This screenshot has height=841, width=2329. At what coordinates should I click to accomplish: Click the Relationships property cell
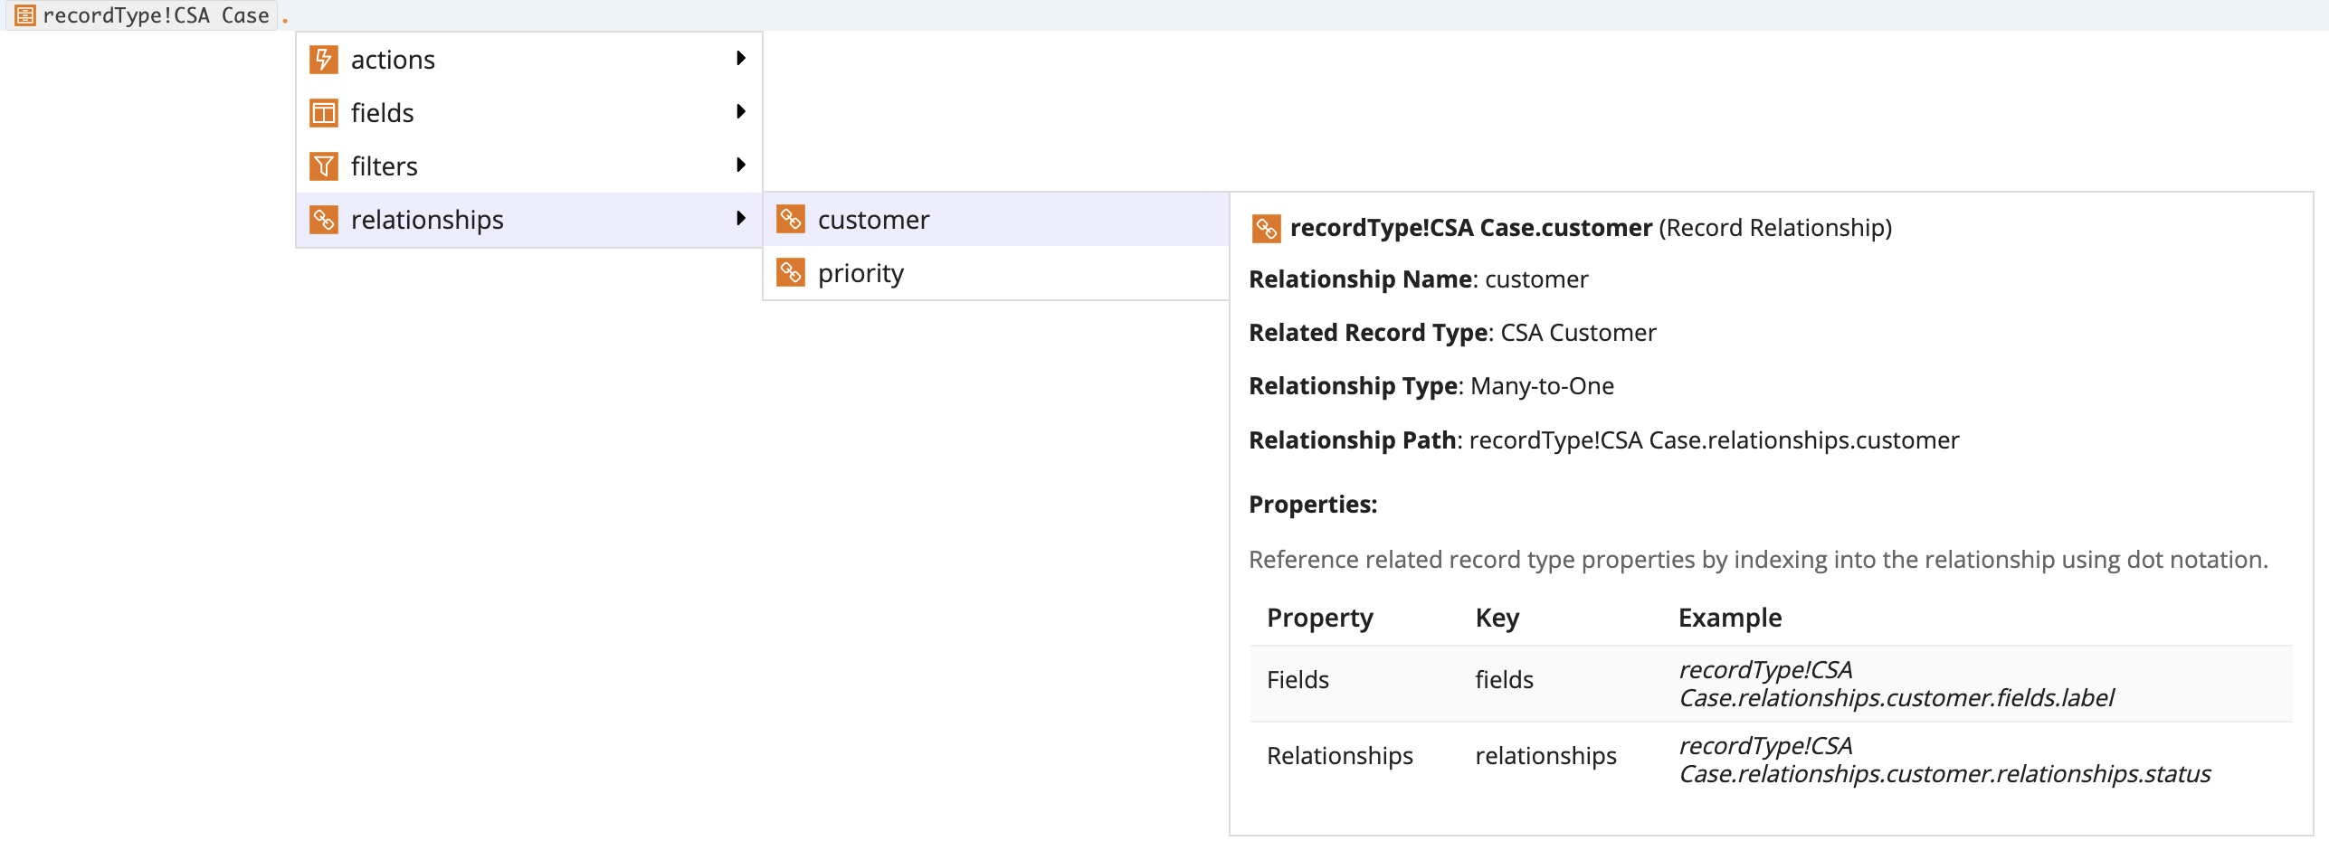[1340, 756]
